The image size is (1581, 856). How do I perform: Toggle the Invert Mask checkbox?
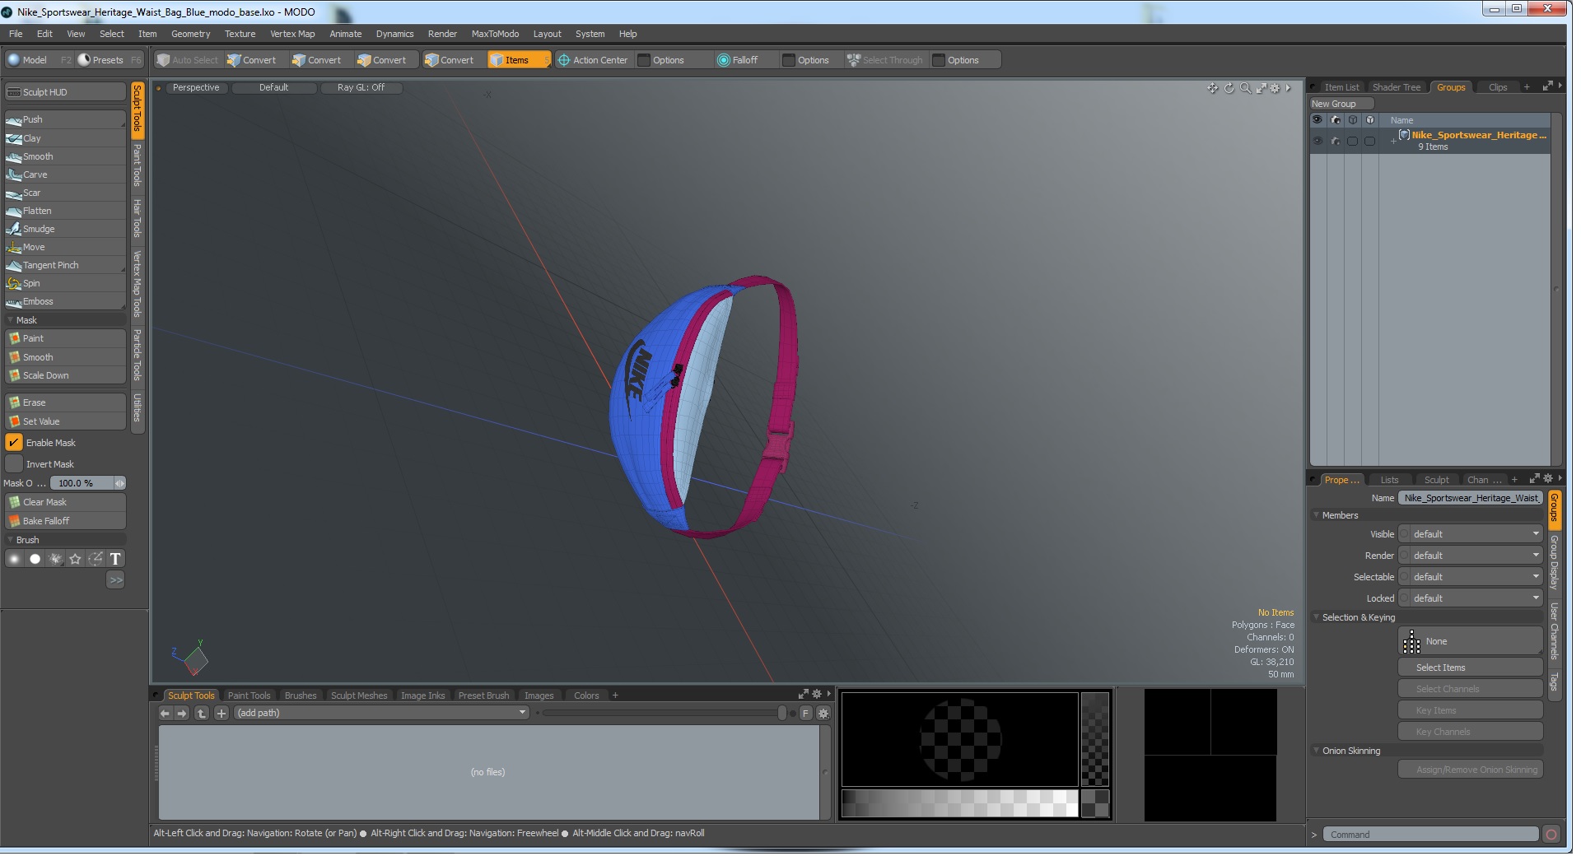tap(14, 464)
